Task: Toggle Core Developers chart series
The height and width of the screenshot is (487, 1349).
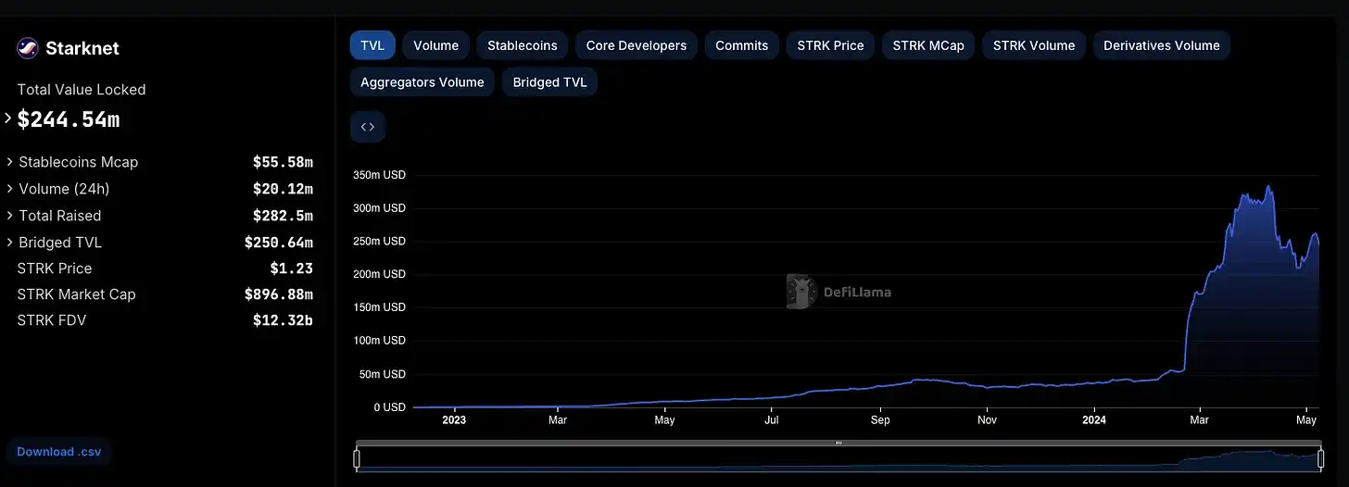Action: pos(636,45)
